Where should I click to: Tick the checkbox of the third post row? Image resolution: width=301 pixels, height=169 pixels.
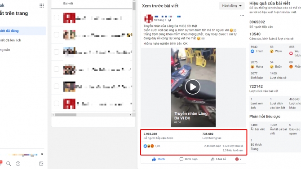coord(57,52)
